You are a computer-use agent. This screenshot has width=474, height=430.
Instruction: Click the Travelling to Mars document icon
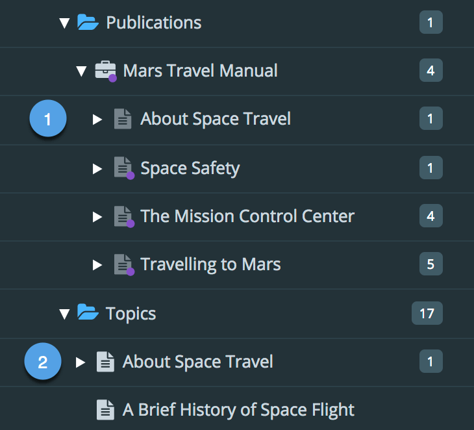coord(123,264)
